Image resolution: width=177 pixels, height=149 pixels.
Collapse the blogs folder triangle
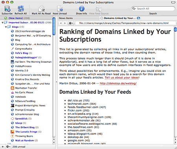[6, 27]
